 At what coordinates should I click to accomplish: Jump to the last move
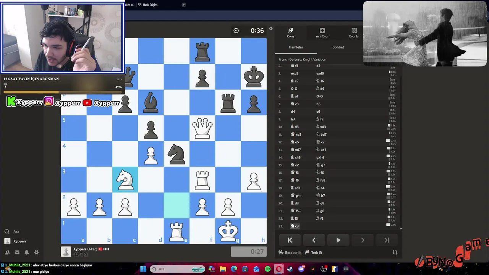[387, 240]
